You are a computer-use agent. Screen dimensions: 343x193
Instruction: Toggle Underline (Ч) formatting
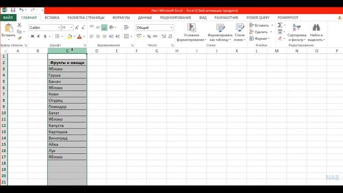45,36
